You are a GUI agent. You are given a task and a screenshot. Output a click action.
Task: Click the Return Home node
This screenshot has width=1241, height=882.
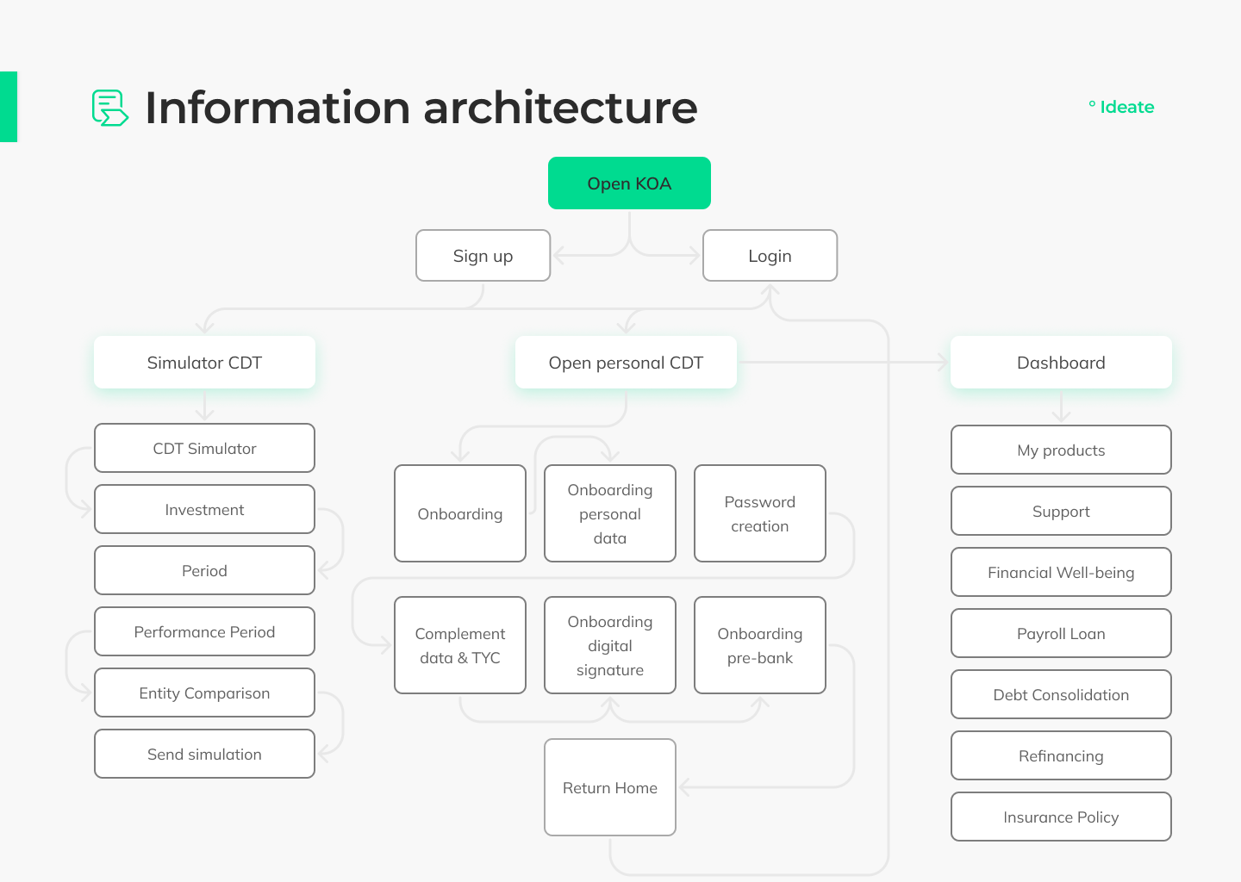610,787
